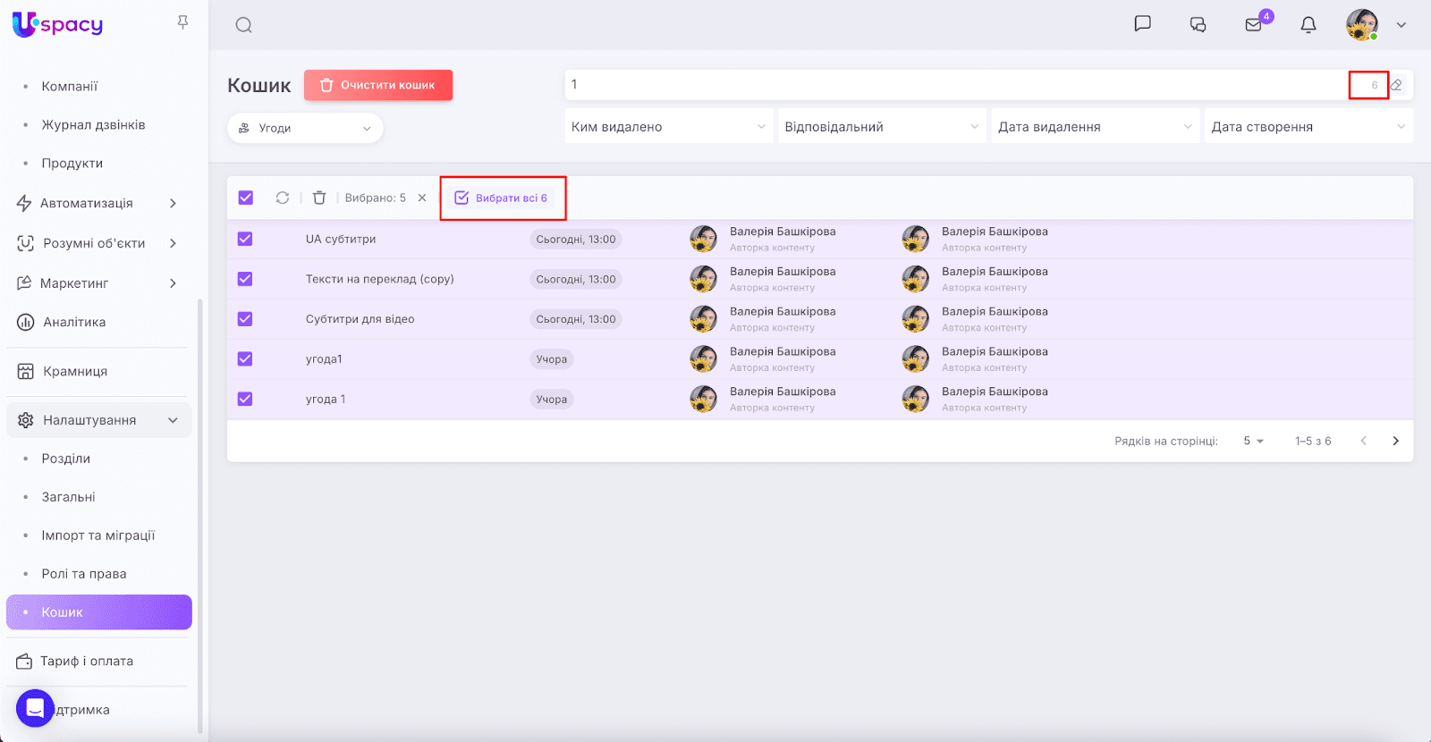This screenshot has height=742, width=1431.
Task: Click the search magnifier icon in header
Action: pyautogui.click(x=243, y=25)
